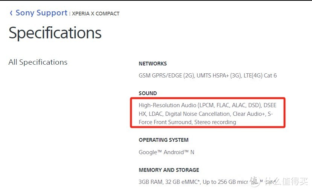312x191 pixels.
Task: Click the LTE(4G) Cat 6 text
Action: tap(259, 76)
